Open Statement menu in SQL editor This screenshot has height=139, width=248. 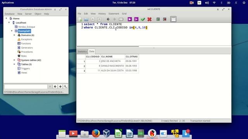point(114,14)
